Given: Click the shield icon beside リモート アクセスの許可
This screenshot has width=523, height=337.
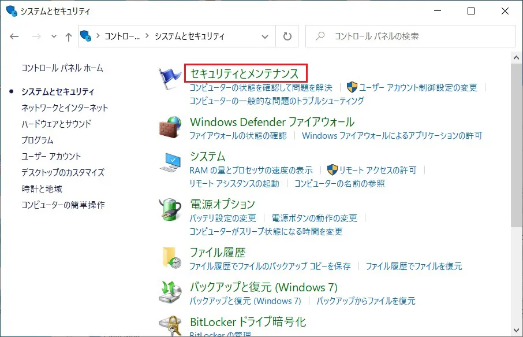Looking at the screenshot, I should (x=332, y=170).
